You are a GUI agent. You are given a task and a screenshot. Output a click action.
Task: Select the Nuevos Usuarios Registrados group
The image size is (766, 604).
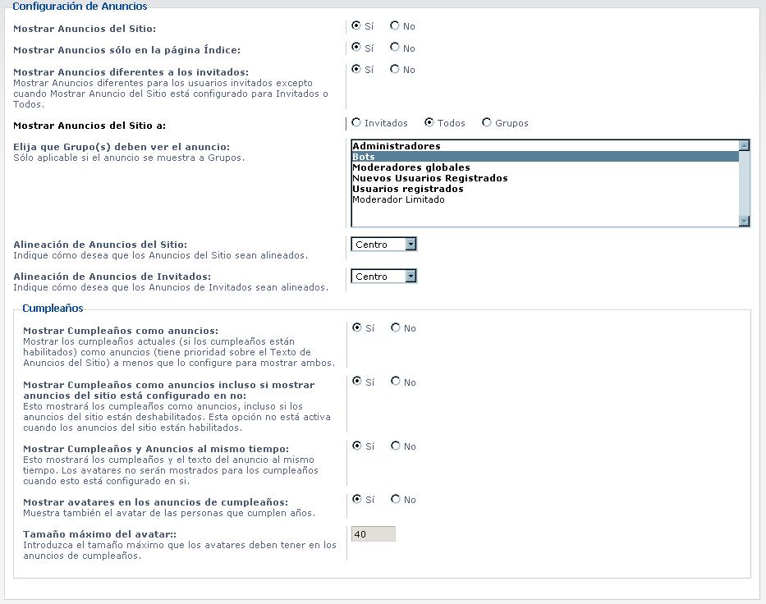click(411, 177)
